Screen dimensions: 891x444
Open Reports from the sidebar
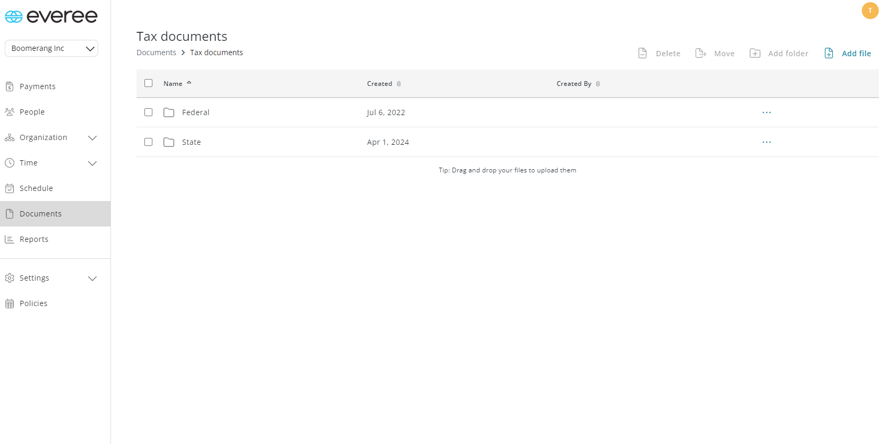[x=34, y=239]
